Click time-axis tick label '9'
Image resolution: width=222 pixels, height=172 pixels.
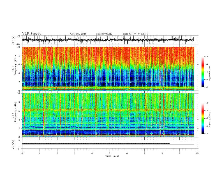point(179,153)
